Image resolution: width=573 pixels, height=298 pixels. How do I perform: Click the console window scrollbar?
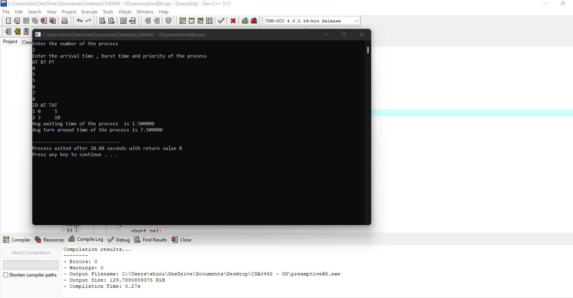pyautogui.click(x=367, y=50)
